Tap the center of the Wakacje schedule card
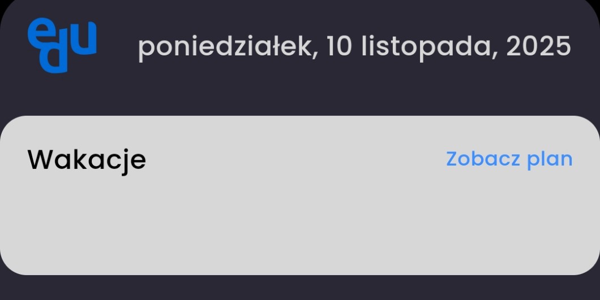600x300 pixels. [x=300, y=195]
